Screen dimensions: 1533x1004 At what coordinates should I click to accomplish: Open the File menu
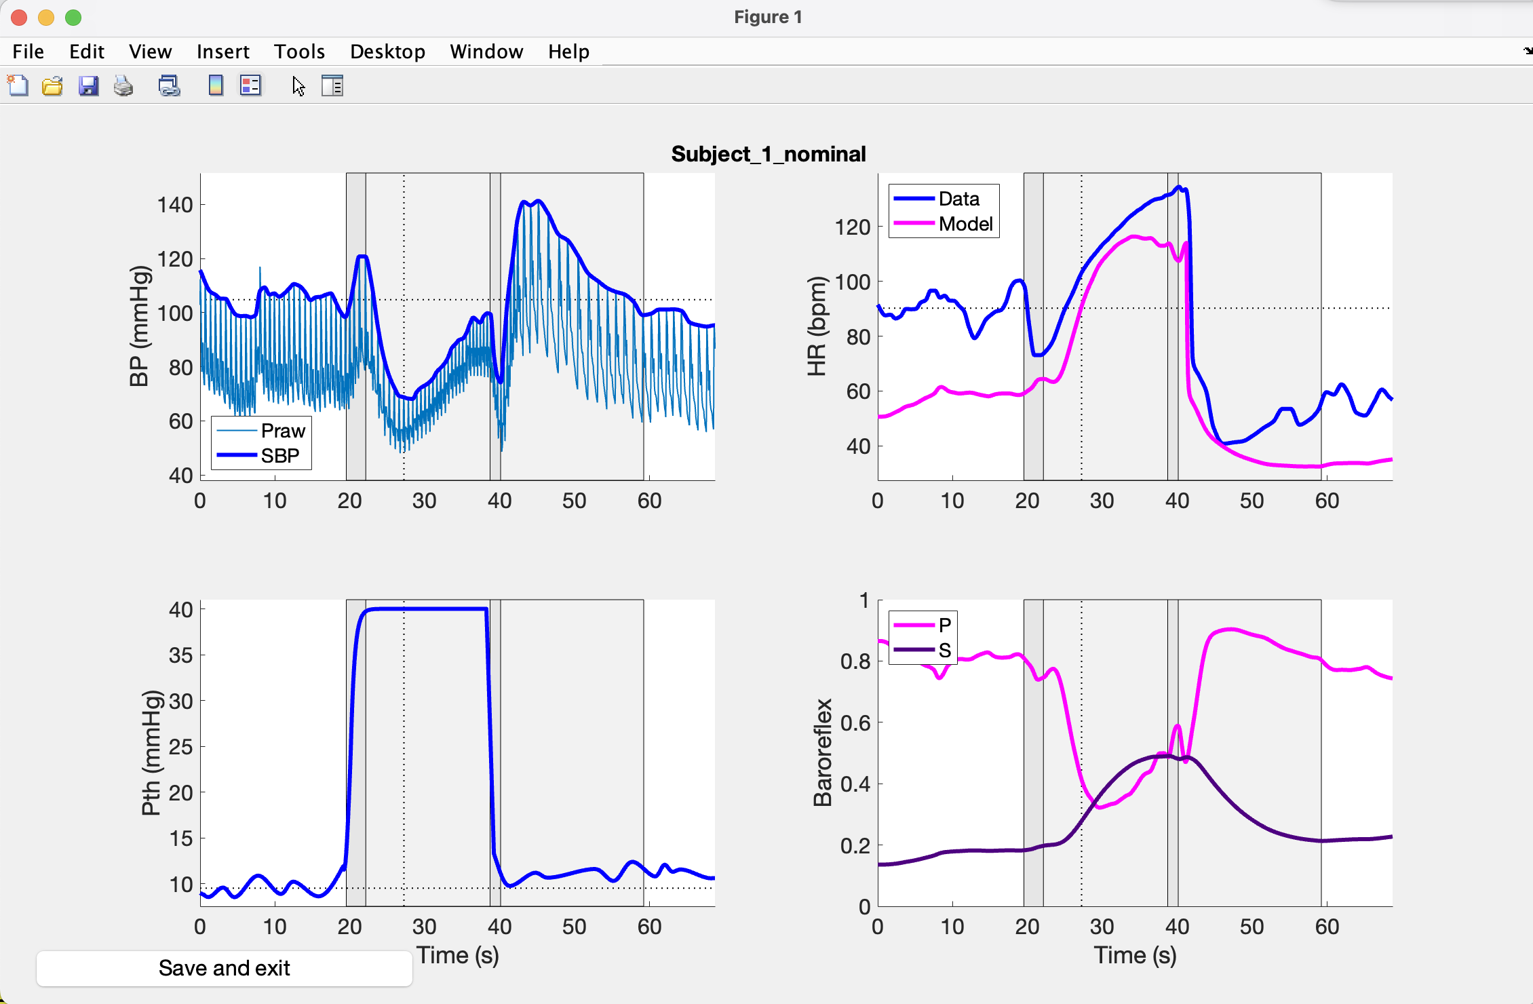pos(28,52)
